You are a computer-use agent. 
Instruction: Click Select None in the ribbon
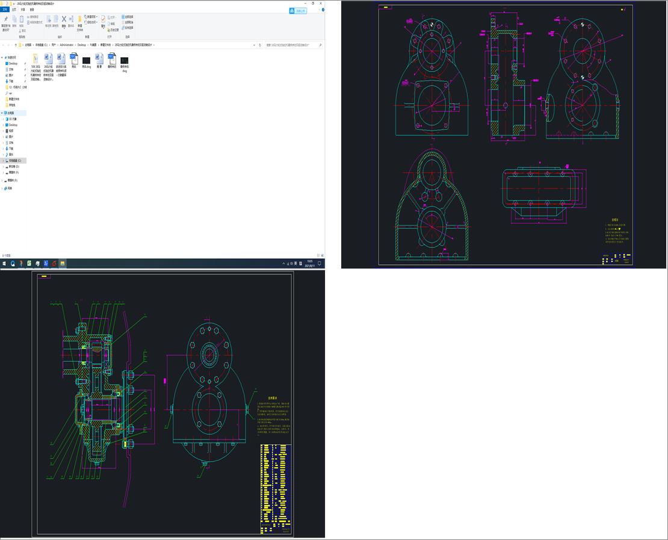128,22
